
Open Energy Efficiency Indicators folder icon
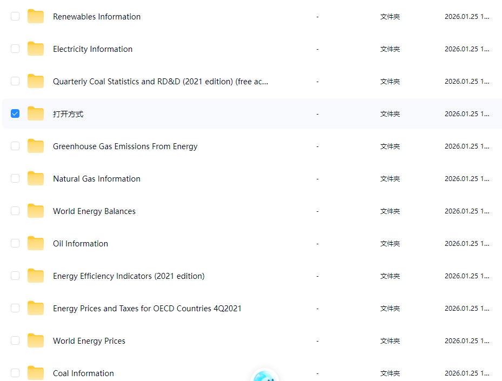36,276
